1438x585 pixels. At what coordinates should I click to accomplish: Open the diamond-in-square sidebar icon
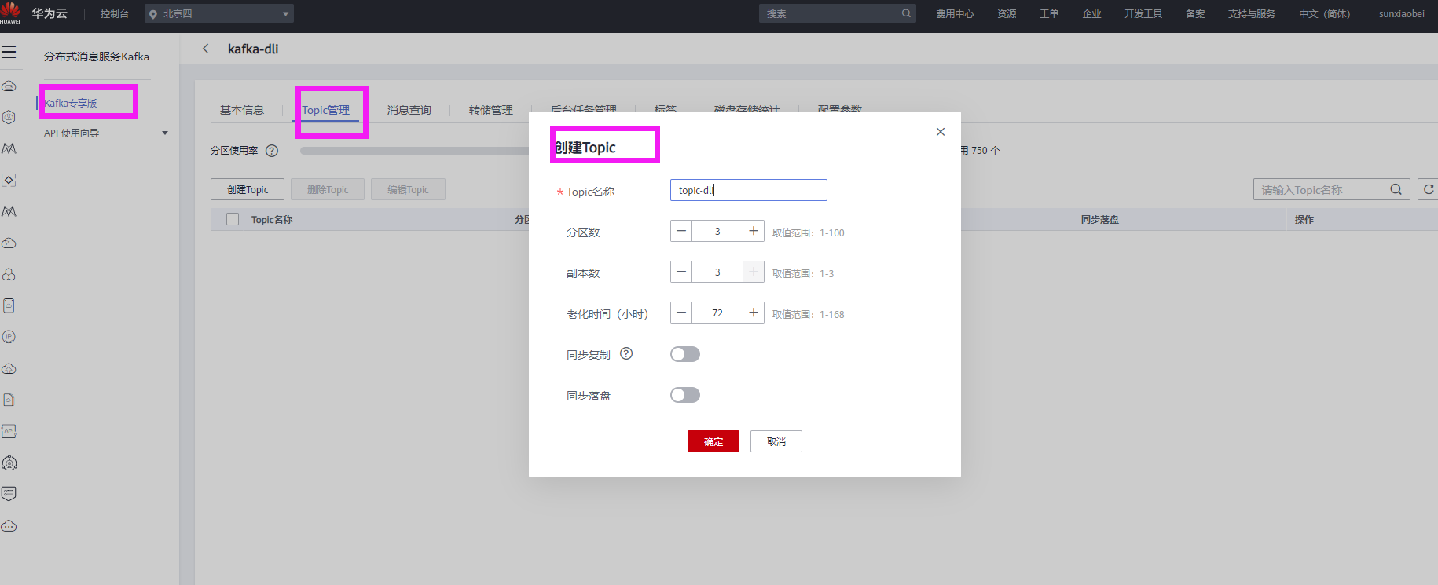coord(9,180)
